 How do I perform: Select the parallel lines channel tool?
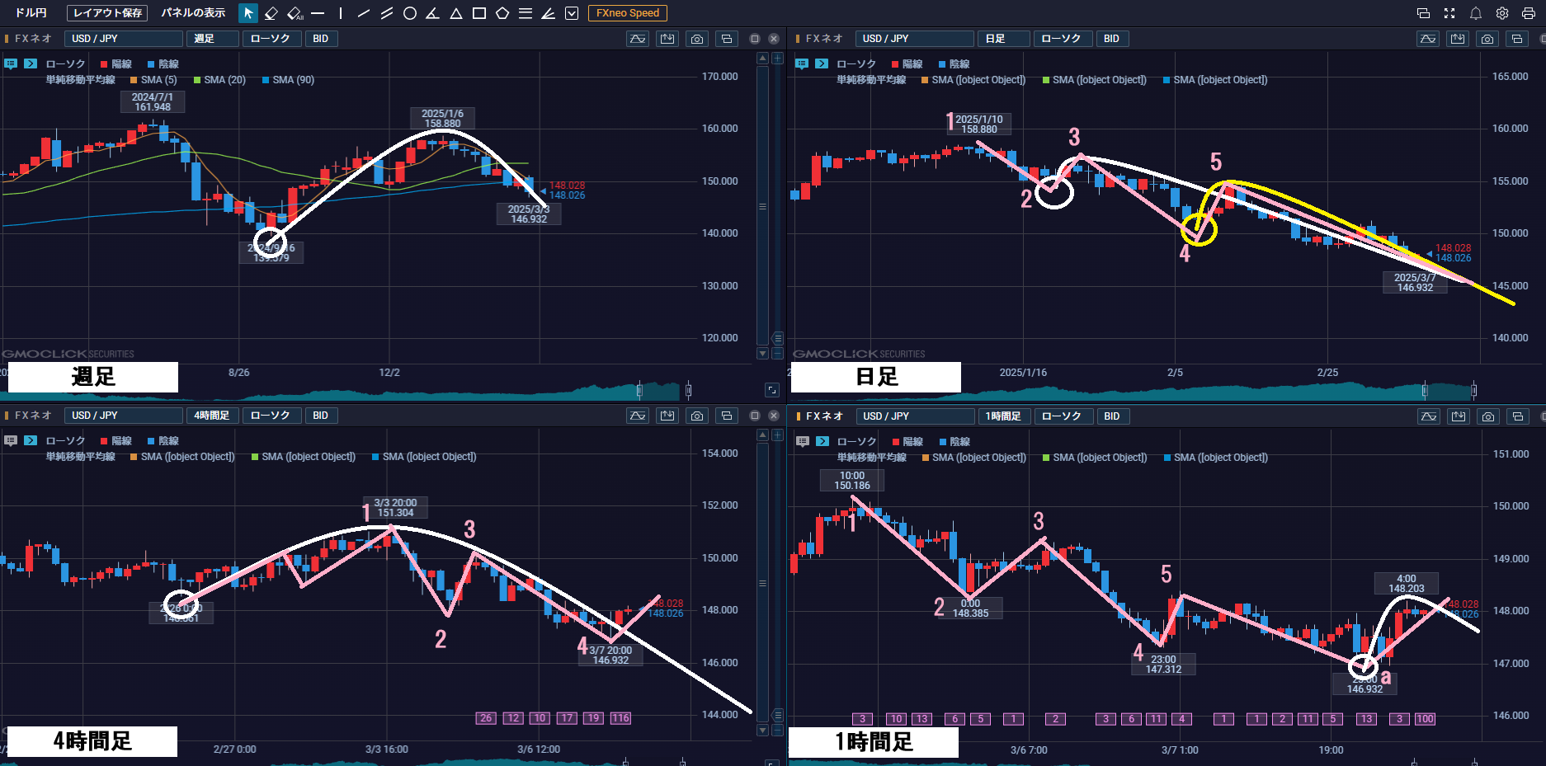point(386,13)
